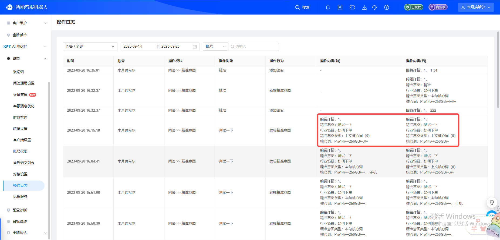Click the document list icon in header
Viewport: 500px width, 240px height.
pyautogui.click(x=340, y=7)
